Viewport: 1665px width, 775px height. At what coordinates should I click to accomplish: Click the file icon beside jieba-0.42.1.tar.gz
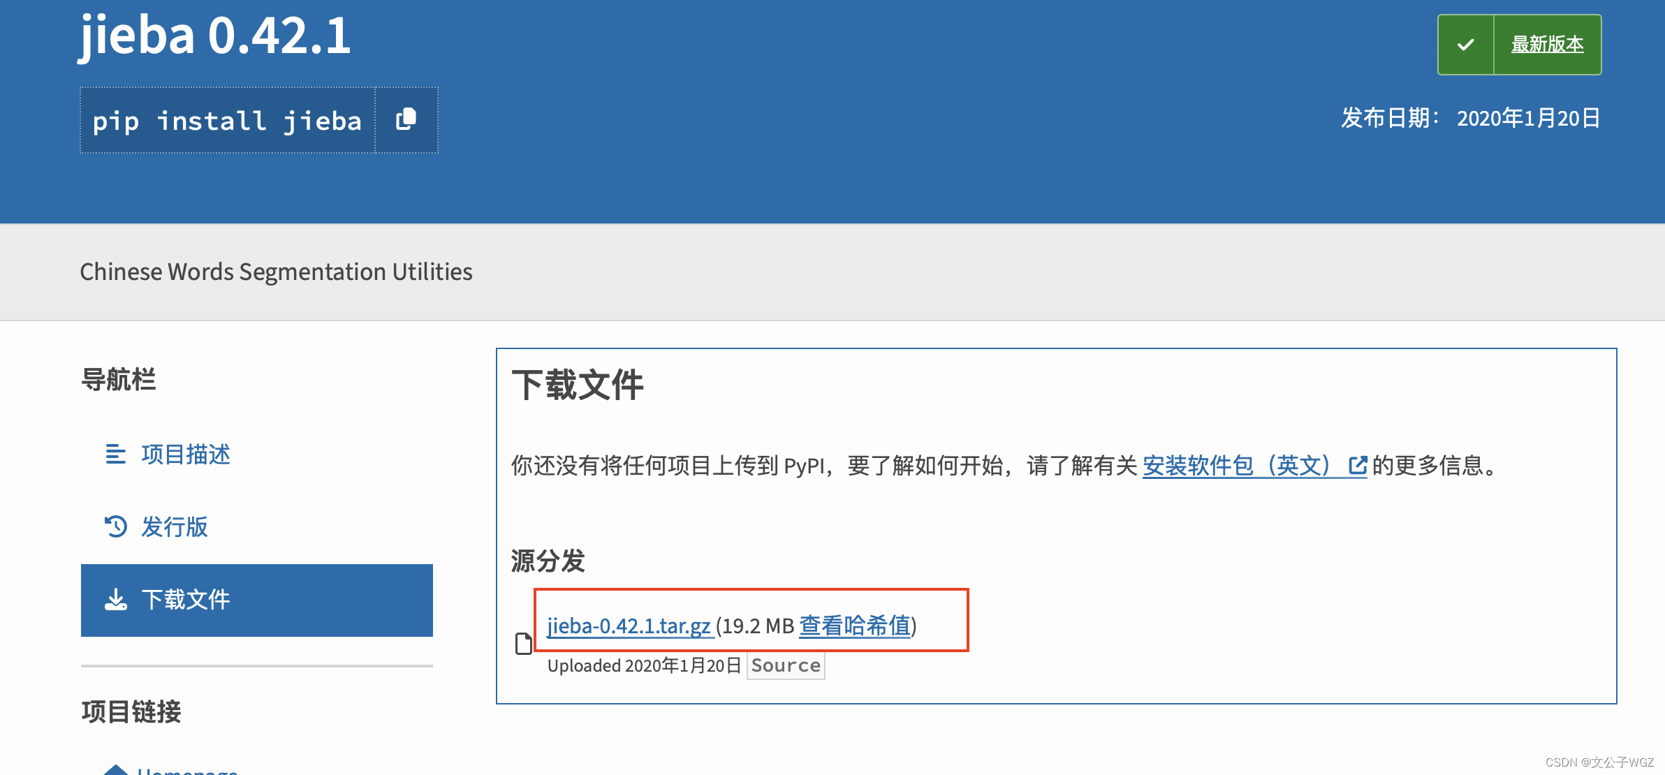(x=523, y=644)
